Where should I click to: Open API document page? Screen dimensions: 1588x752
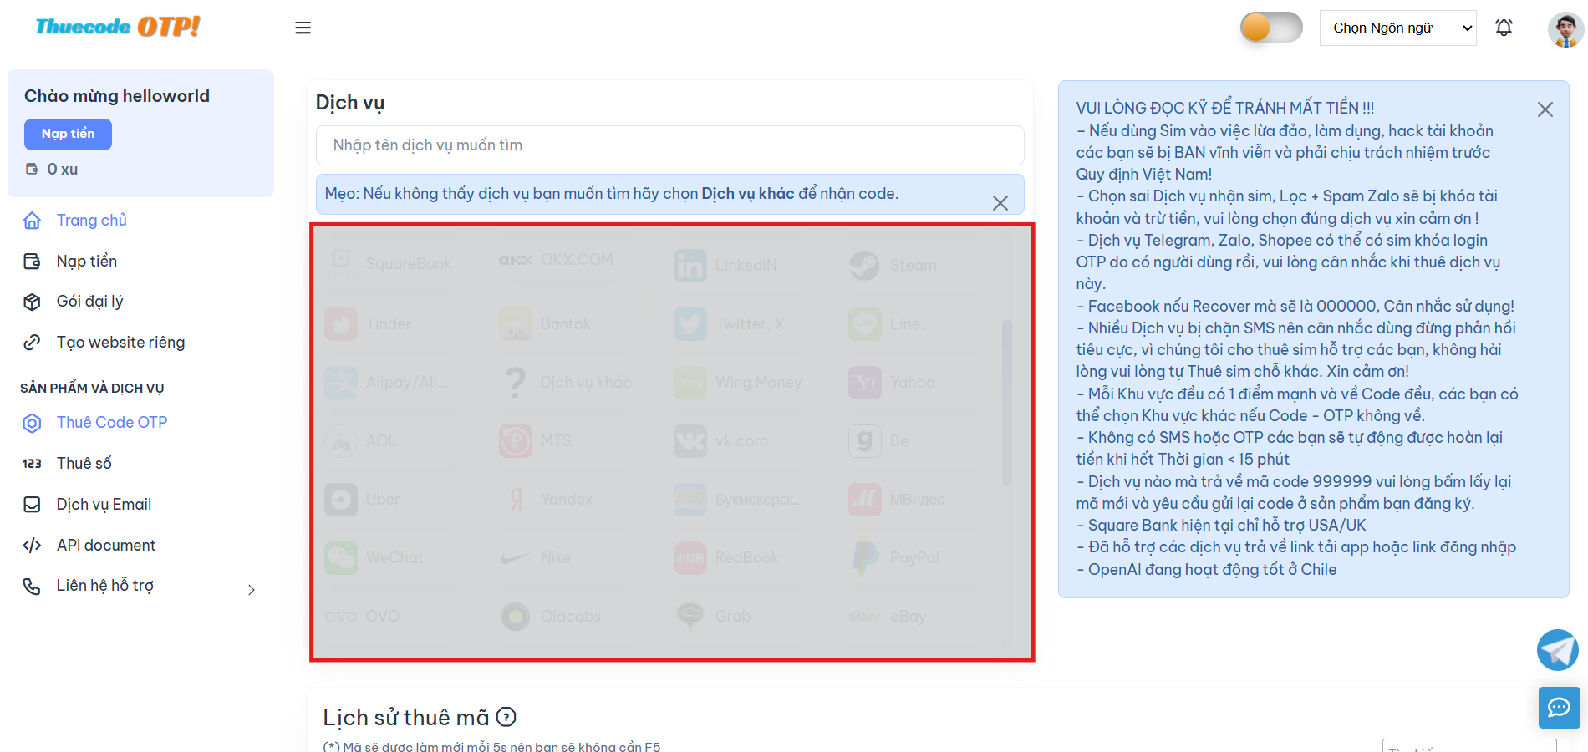point(106,545)
